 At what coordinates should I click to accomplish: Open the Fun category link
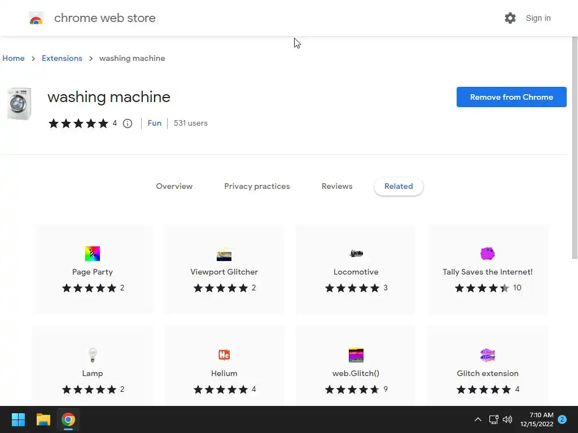155,123
